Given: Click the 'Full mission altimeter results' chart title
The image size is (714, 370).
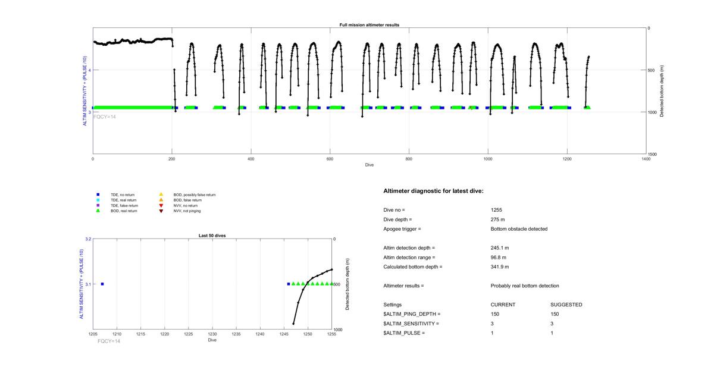Looking at the screenshot, I should [x=369, y=25].
